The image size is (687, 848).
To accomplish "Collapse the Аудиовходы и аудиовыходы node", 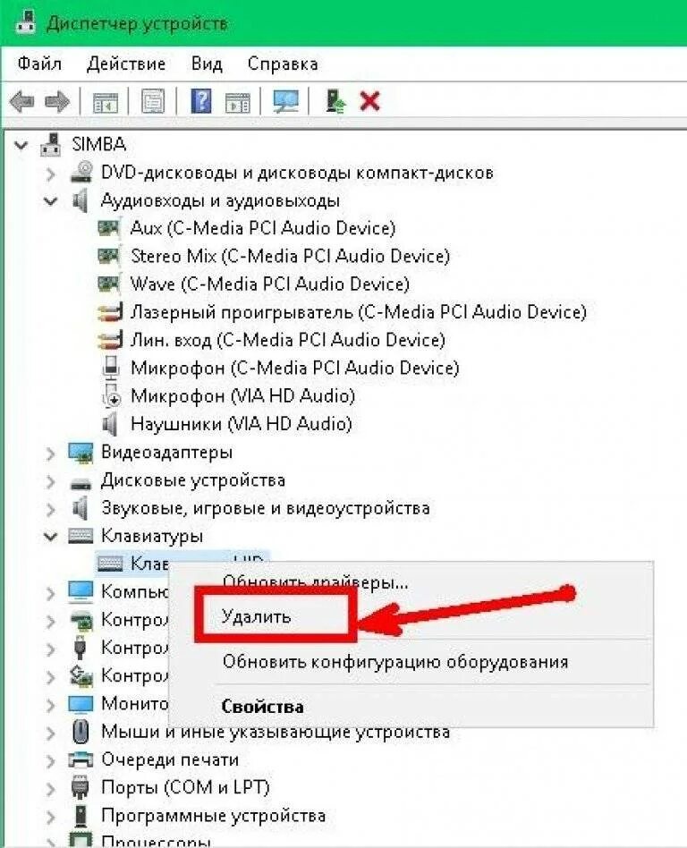I will [50, 201].
